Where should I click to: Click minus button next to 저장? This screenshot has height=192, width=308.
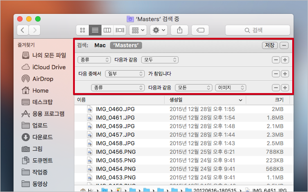pyautogui.click(x=284, y=45)
